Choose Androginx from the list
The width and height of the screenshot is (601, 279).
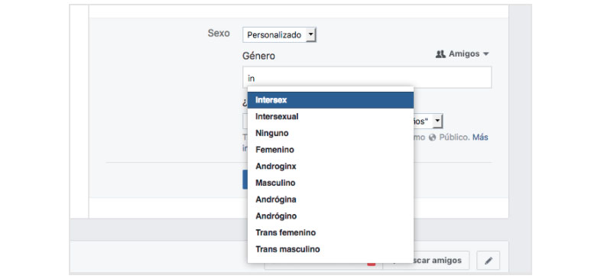point(330,167)
